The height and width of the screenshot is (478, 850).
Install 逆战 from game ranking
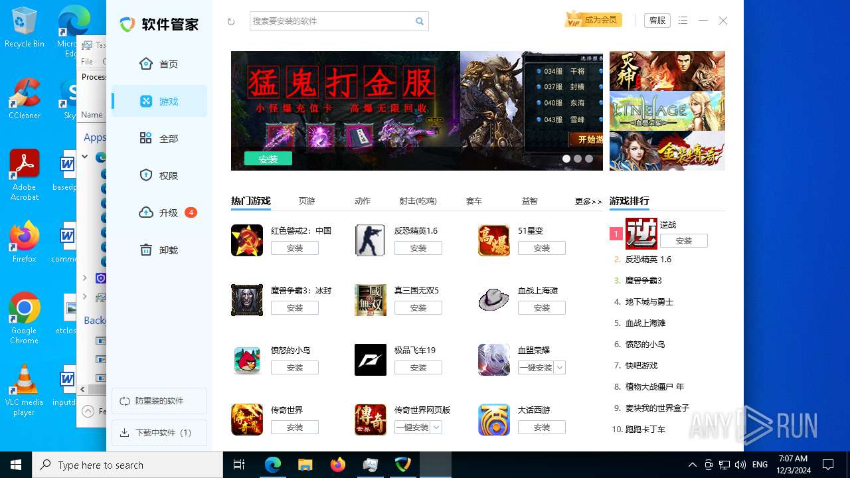click(684, 240)
